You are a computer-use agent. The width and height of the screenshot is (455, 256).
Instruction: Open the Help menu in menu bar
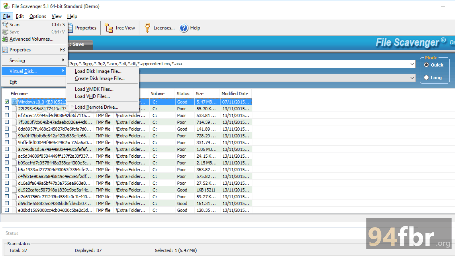(72, 16)
